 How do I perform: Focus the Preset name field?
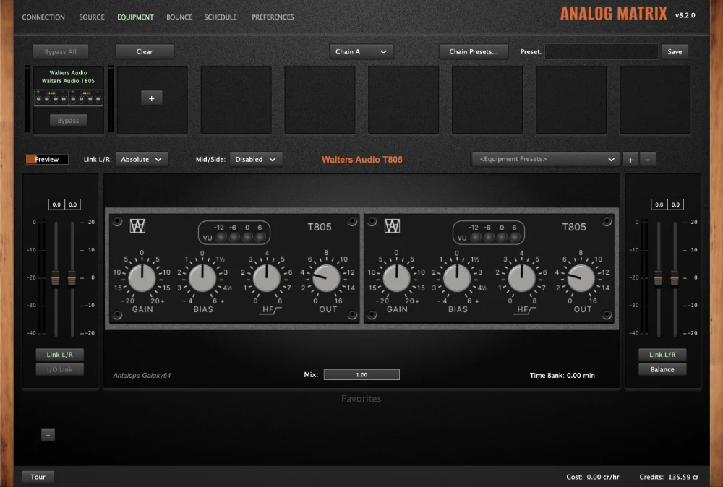click(602, 51)
